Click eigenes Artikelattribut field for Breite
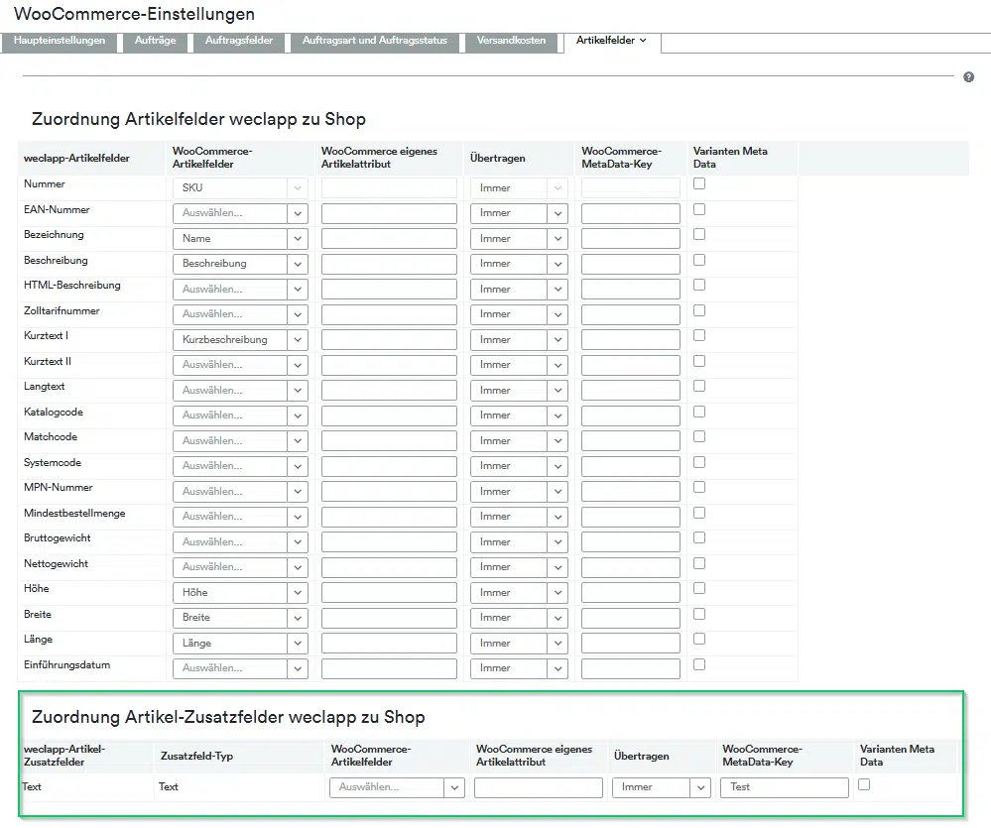Viewport: 991px width, 828px height. coord(389,618)
